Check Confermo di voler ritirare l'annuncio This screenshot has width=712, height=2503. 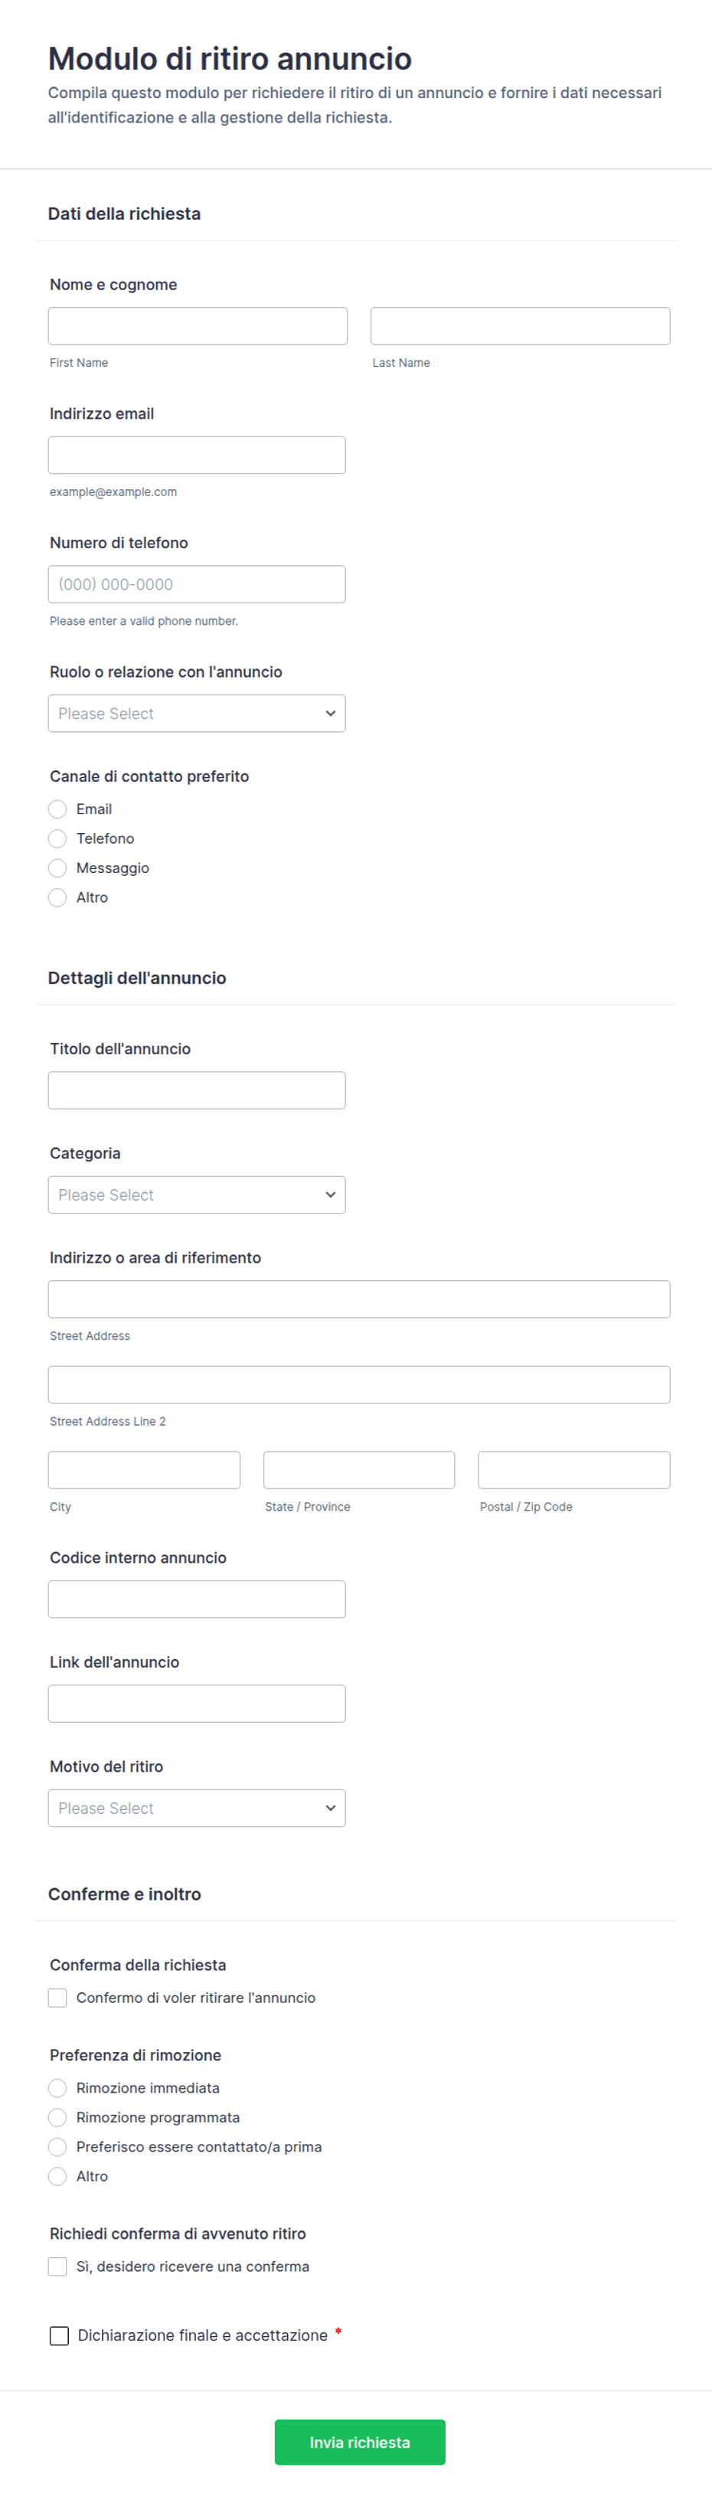coord(58,1998)
